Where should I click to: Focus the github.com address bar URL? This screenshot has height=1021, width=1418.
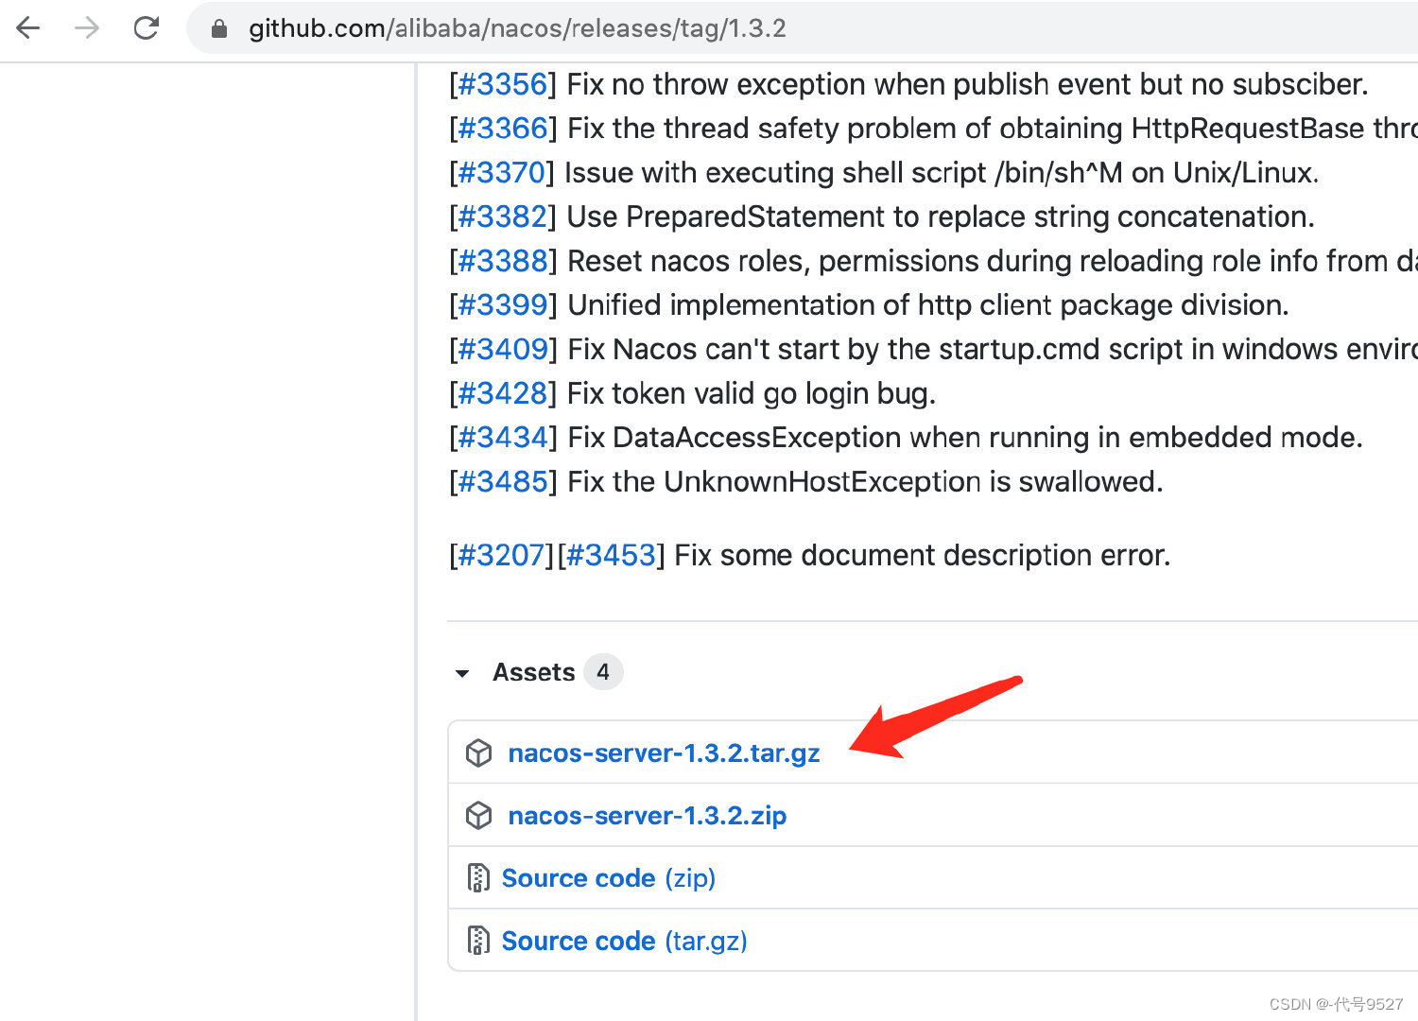517,28
